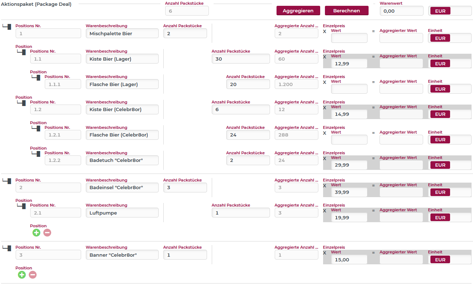Remove position with red minus below Luftpumpe
This screenshot has height=285, width=473.
[x=47, y=233]
